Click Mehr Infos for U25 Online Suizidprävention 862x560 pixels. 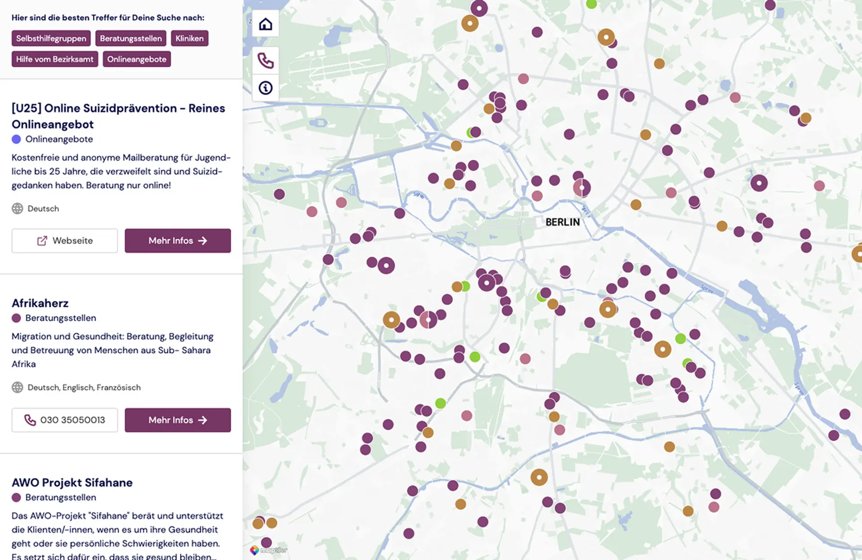tap(178, 241)
